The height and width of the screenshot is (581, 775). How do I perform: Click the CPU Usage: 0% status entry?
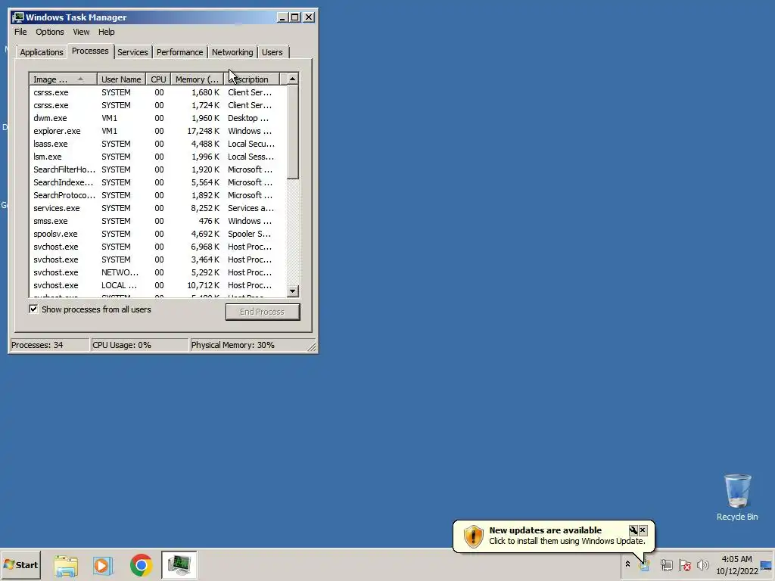click(140, 345)
